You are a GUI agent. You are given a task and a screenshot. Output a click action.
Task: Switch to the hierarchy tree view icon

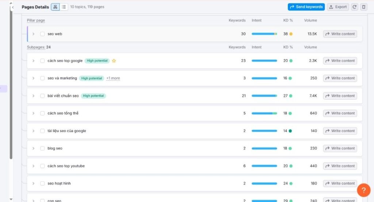click(x=55, y=7)
